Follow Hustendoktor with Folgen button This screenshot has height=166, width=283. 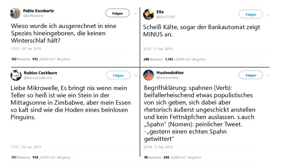[251, 75]
